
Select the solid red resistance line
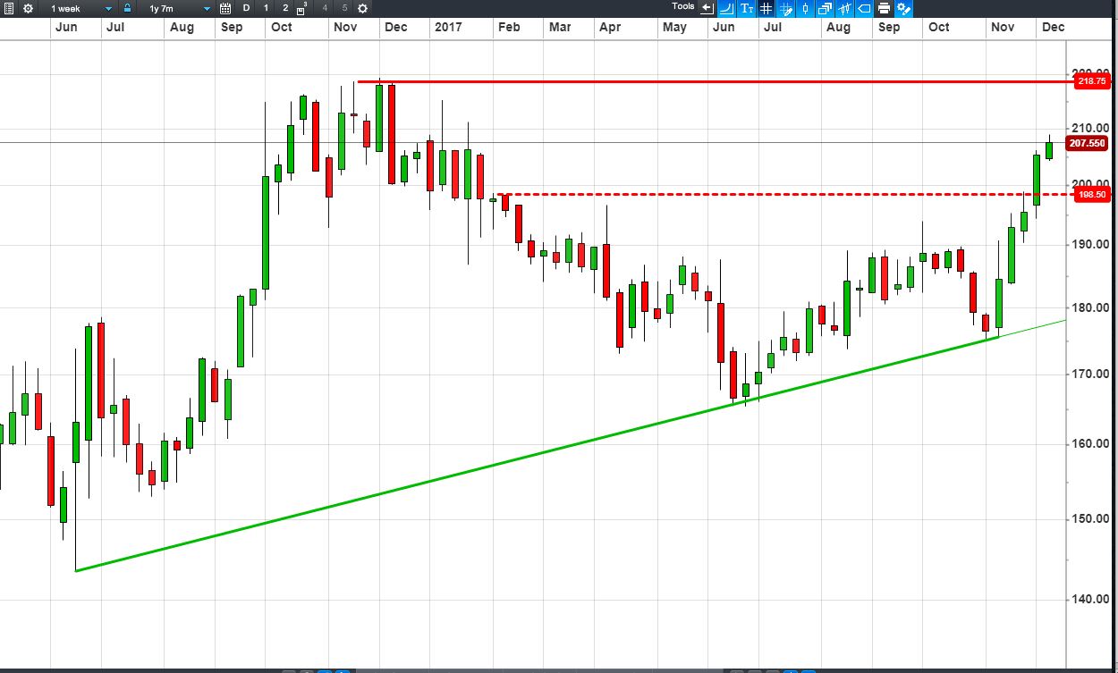pos(716,82)
